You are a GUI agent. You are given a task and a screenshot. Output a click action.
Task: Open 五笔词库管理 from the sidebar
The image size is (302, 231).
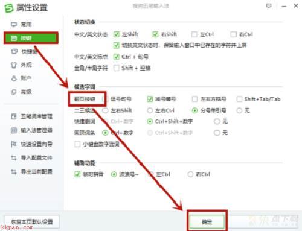click(31, 116)
